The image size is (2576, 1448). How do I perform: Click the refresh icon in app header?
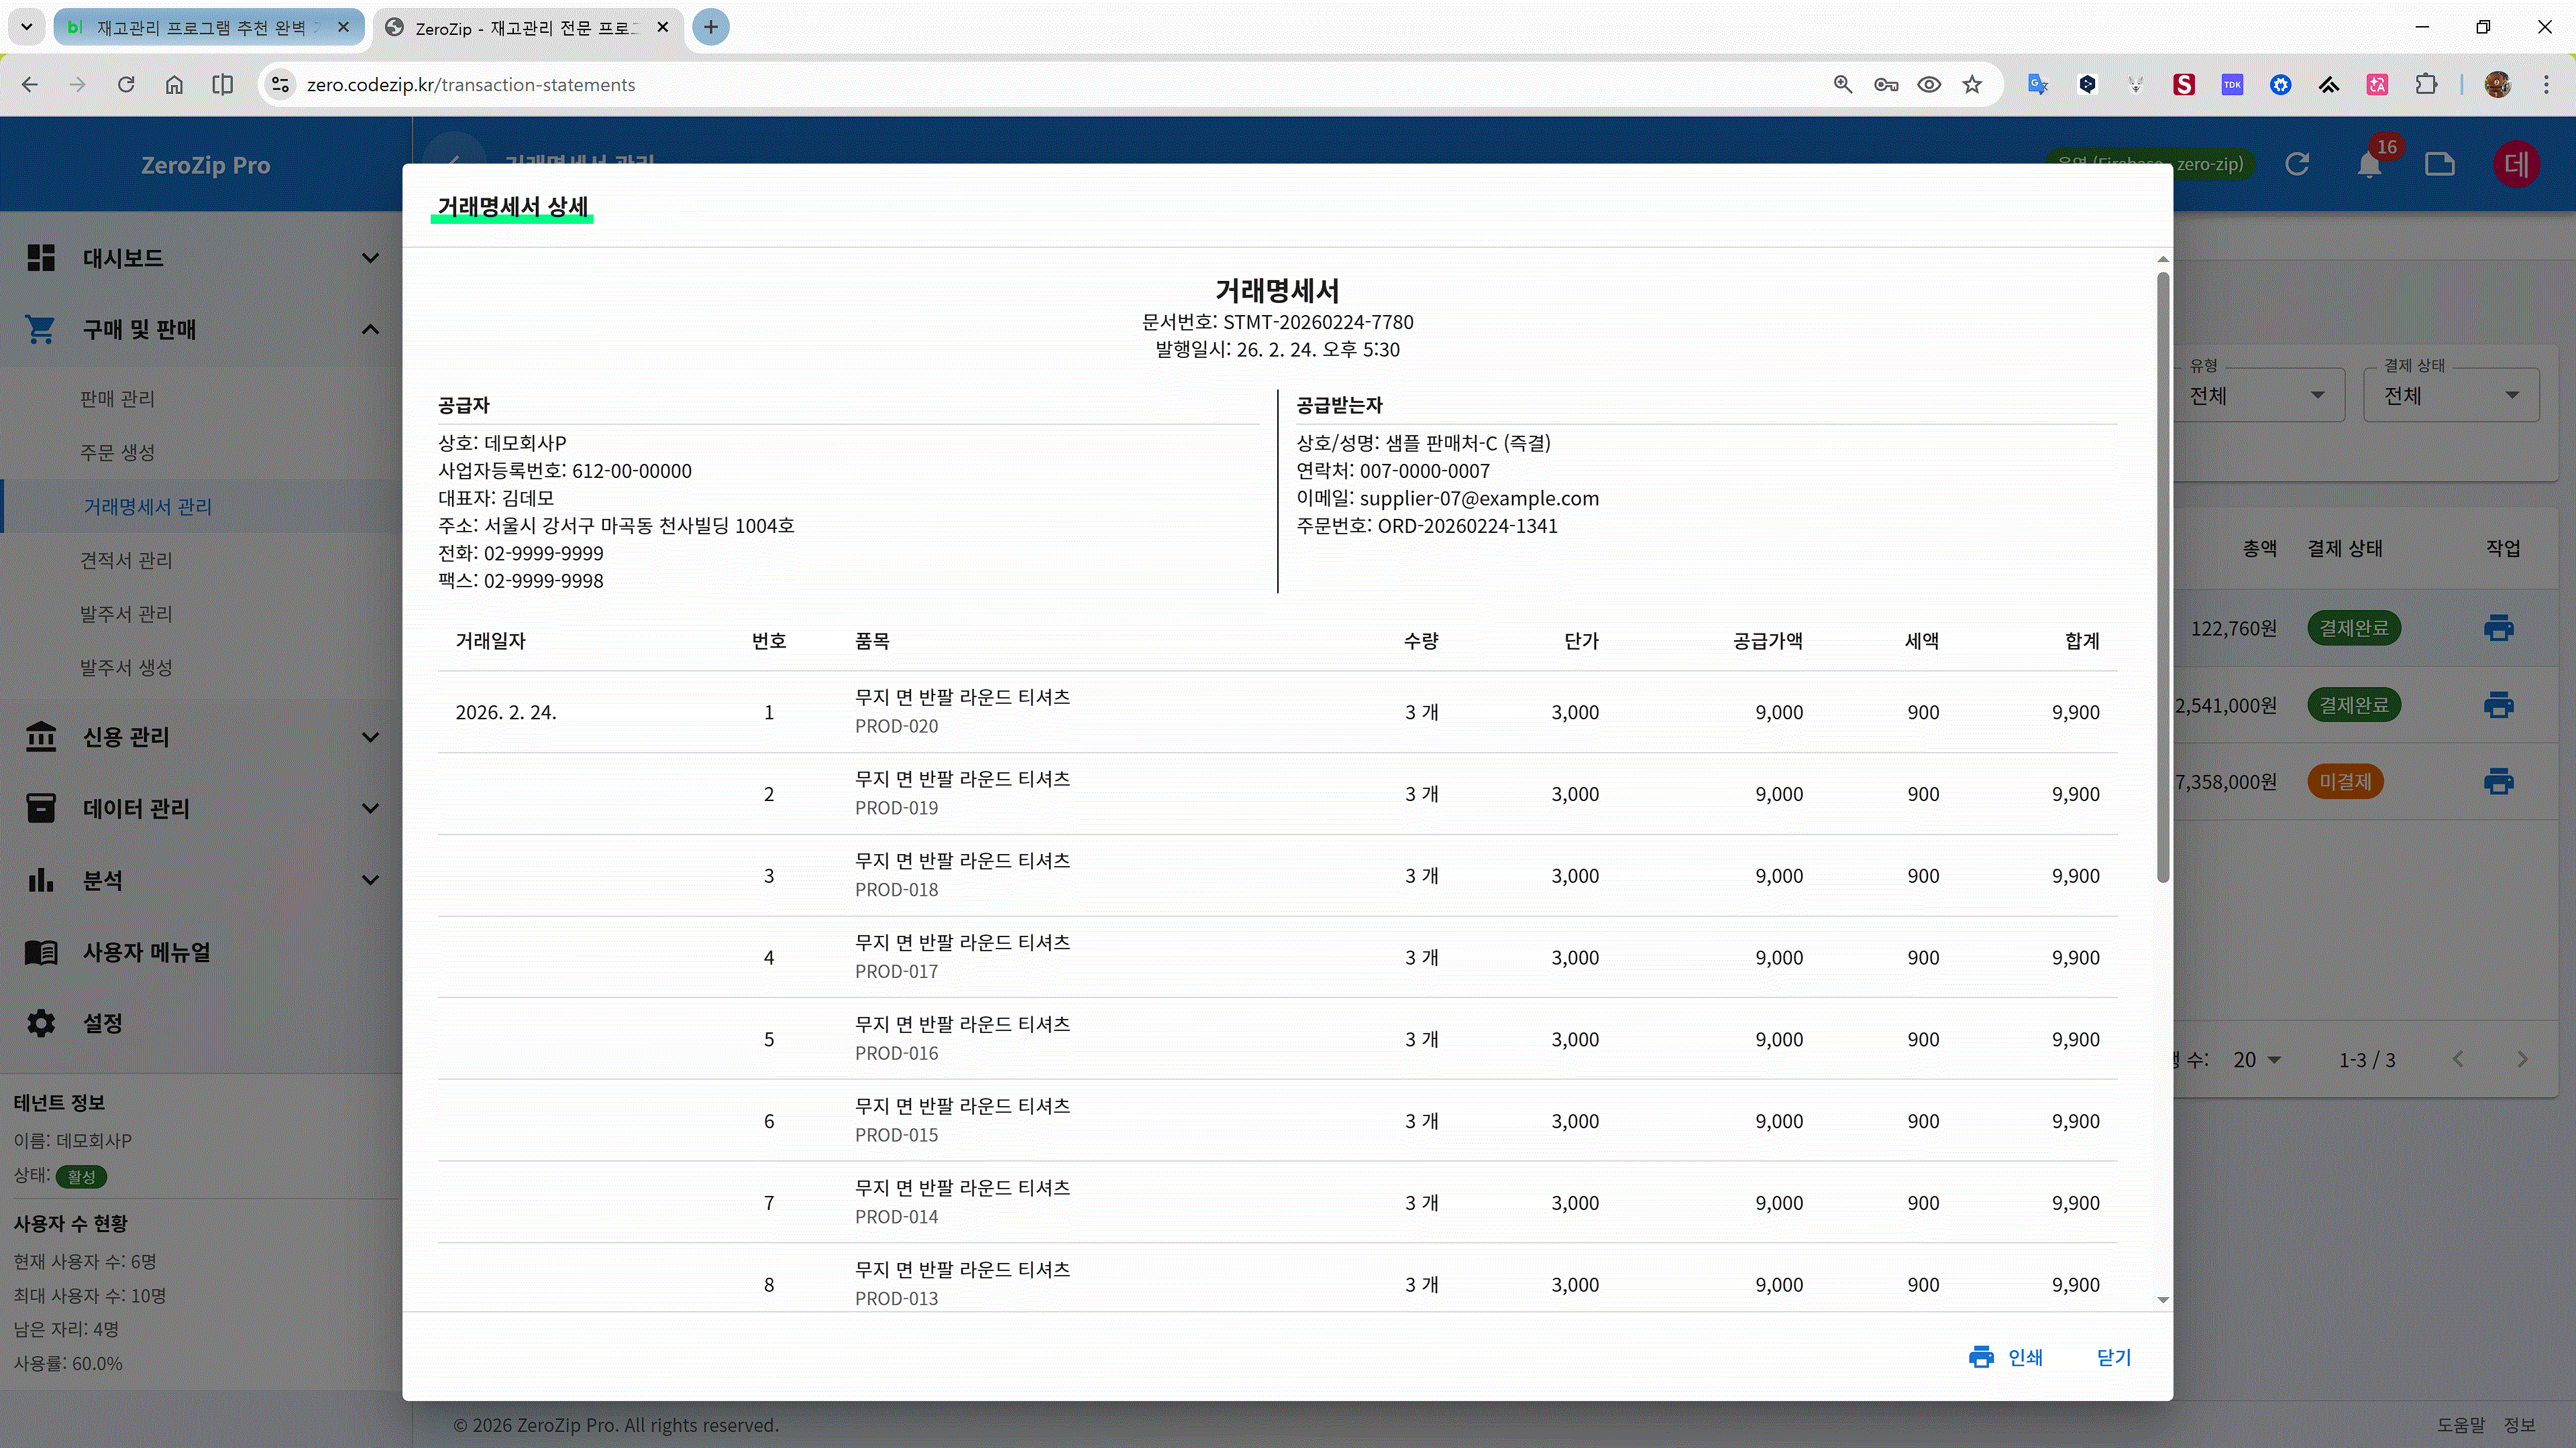tap(2297, 165)
